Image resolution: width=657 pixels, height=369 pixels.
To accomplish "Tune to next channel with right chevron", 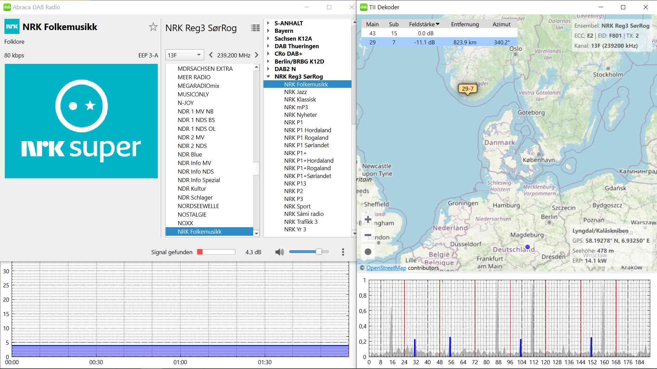I will [257, 55].
